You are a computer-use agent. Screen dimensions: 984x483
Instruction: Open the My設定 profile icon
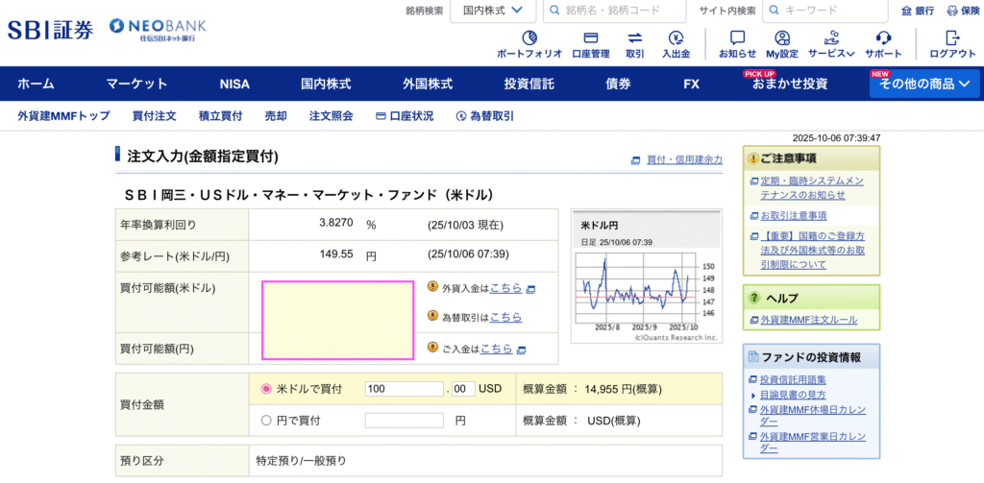tap(782, 38)
